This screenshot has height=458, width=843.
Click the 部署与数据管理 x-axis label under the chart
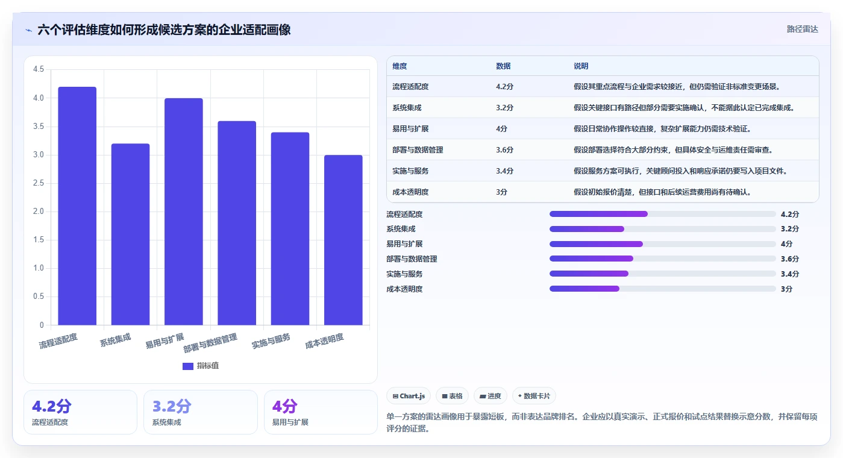(210, 343)
